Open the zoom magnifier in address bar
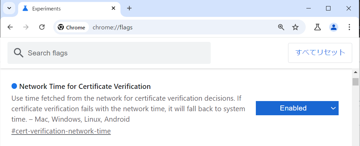Screen dimensions: 360x146 coord(281,27)
